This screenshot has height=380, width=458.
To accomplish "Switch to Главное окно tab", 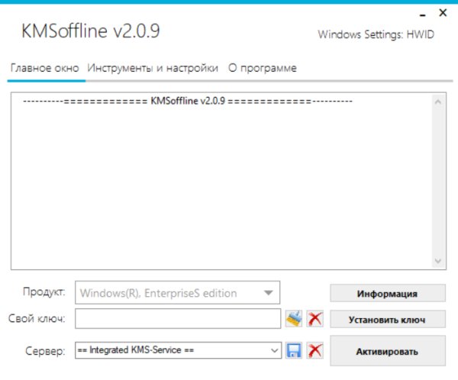I will click(x=45, y=68).
